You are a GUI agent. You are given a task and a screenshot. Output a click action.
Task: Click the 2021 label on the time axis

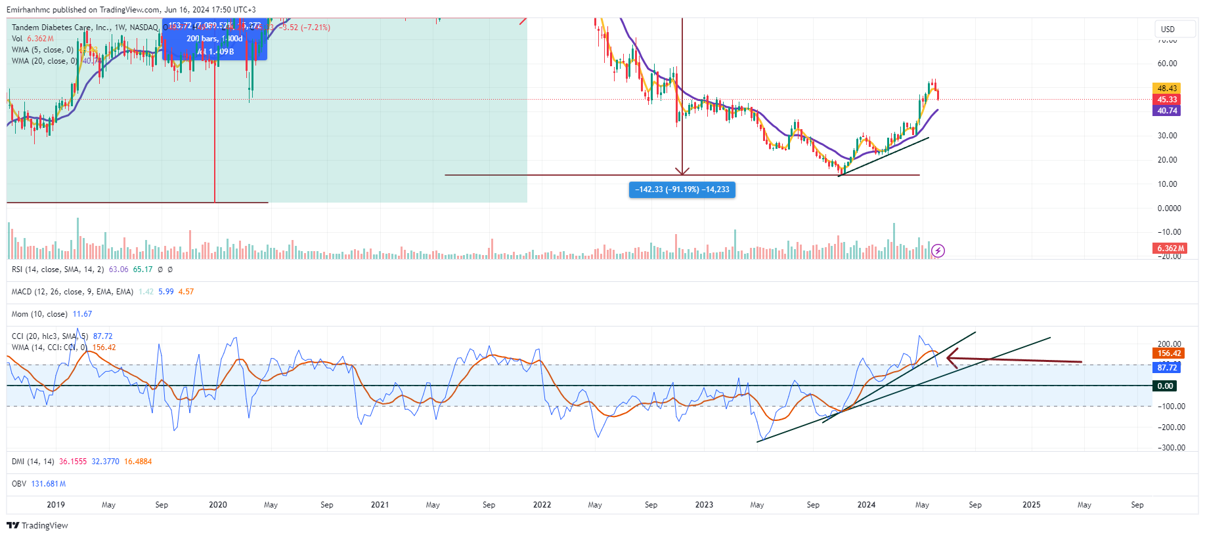380,505
